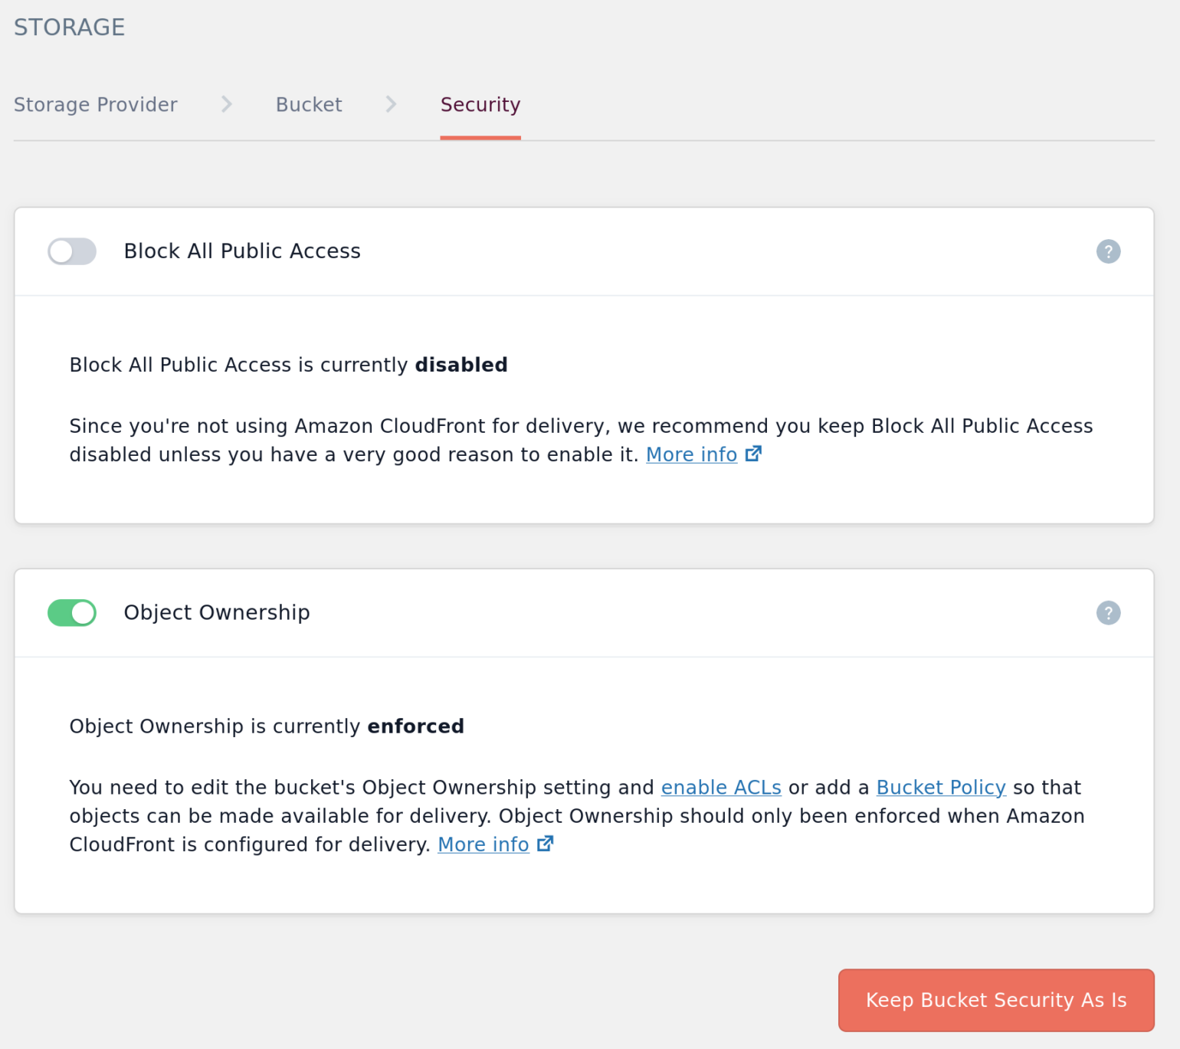Open help for Object Ownership

[1108, 613]
